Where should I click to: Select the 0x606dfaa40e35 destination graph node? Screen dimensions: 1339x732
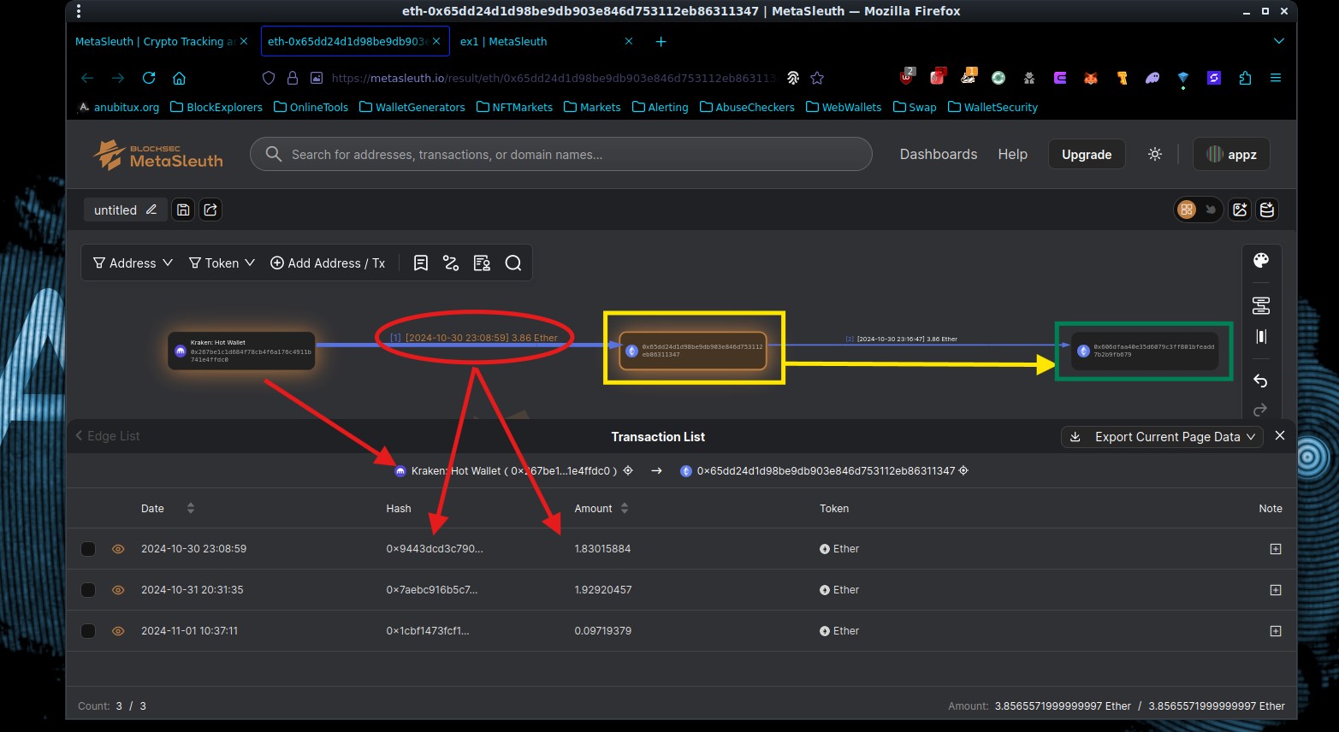(1144, 351)
